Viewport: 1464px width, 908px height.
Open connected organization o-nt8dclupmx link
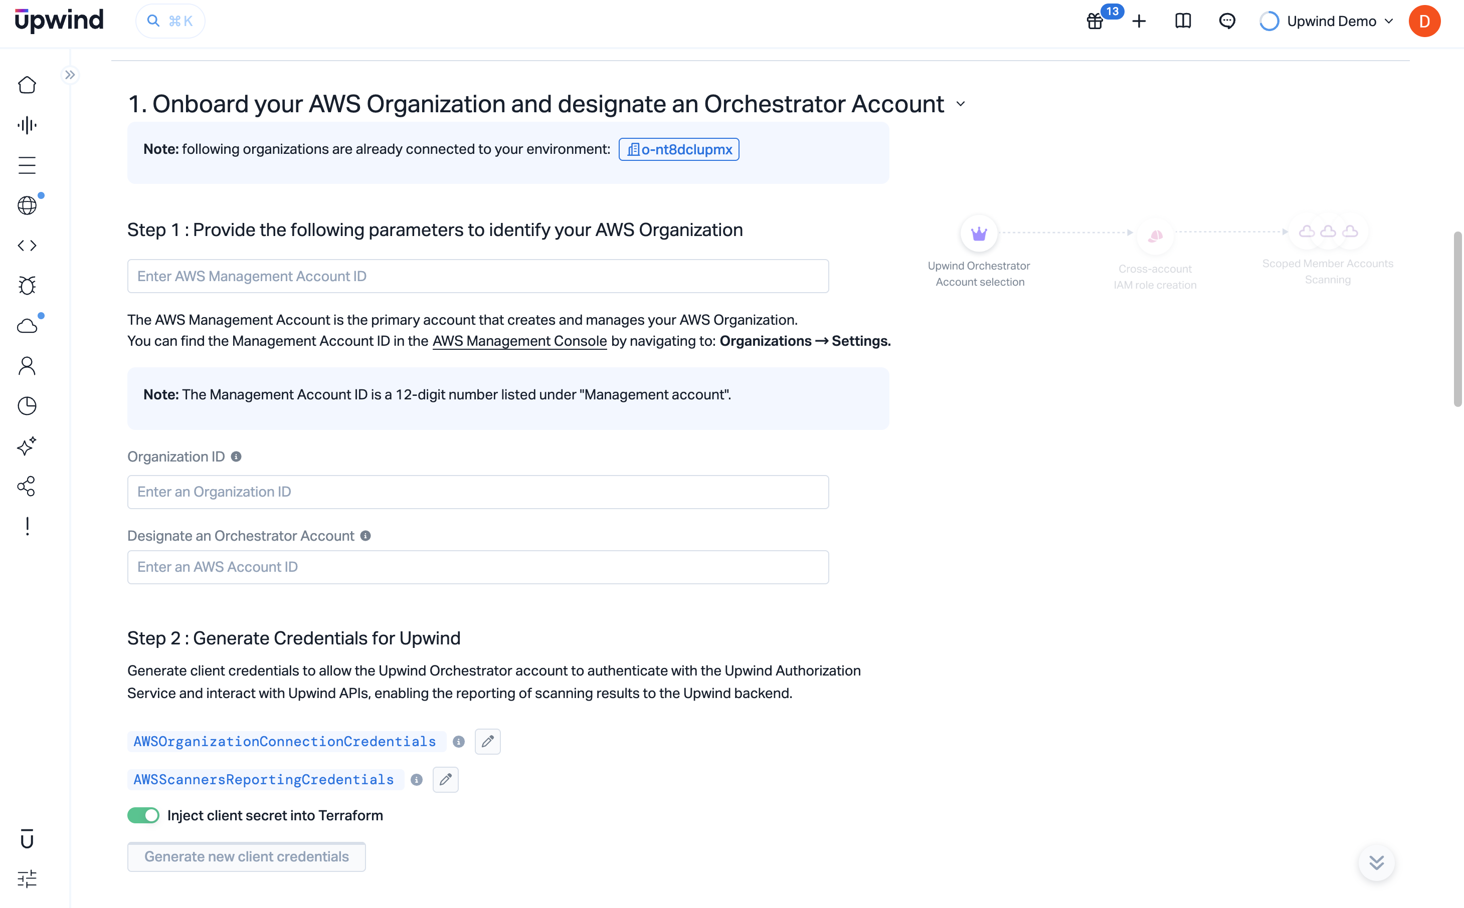tap(679, 149)
